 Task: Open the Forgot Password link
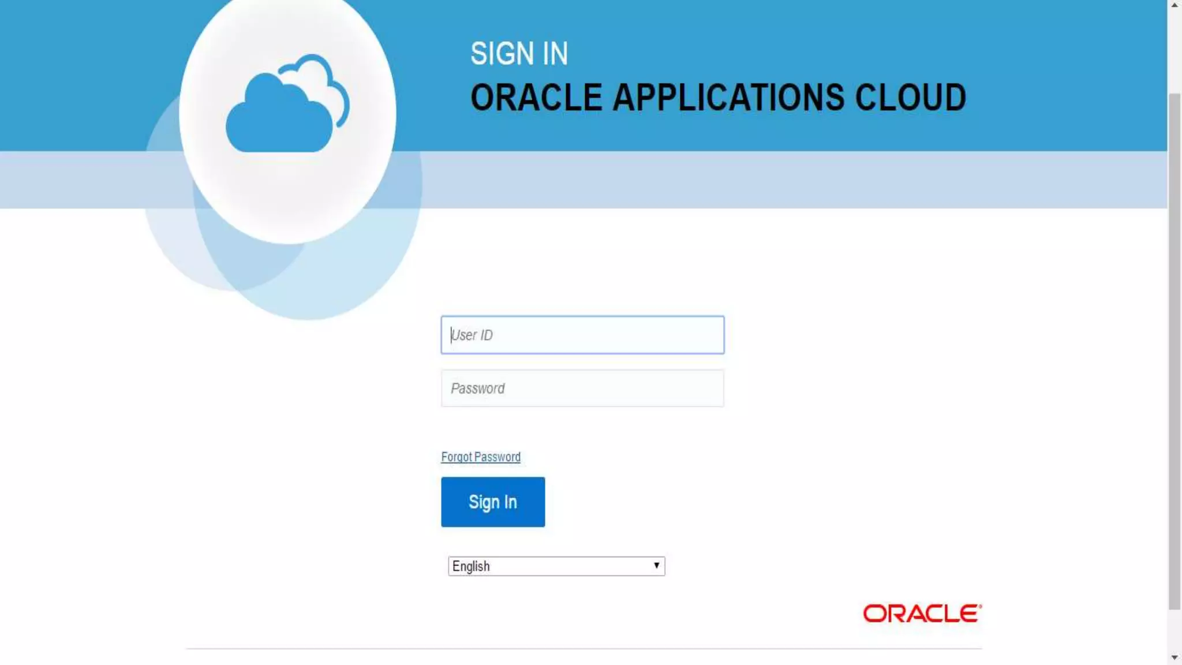point(481,457)
